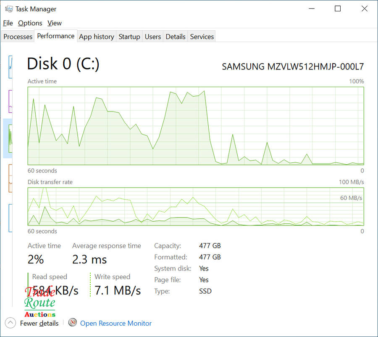The image size is (378, 337).
Task: Switch to the Processes tab
Action: (18, 37)
